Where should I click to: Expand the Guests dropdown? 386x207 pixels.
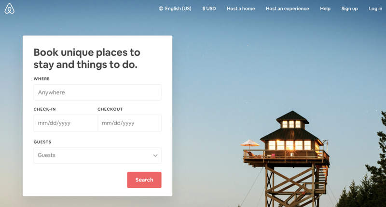coord(97,155)
